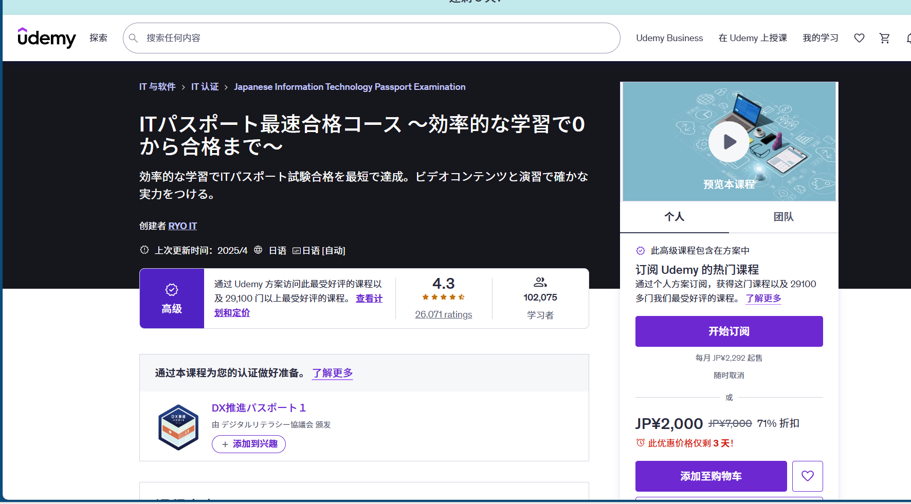The height and width of the screenshot is (504, 911).
Task: Click the 日语 [自动] captions text
Action: click(323, 251)
